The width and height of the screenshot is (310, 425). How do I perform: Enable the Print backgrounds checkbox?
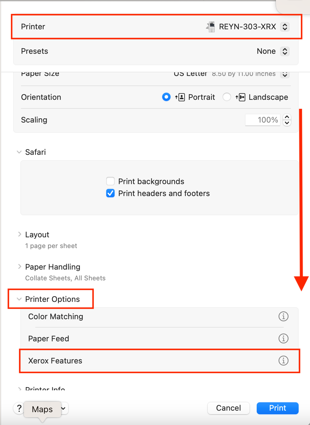click(110, 181)
